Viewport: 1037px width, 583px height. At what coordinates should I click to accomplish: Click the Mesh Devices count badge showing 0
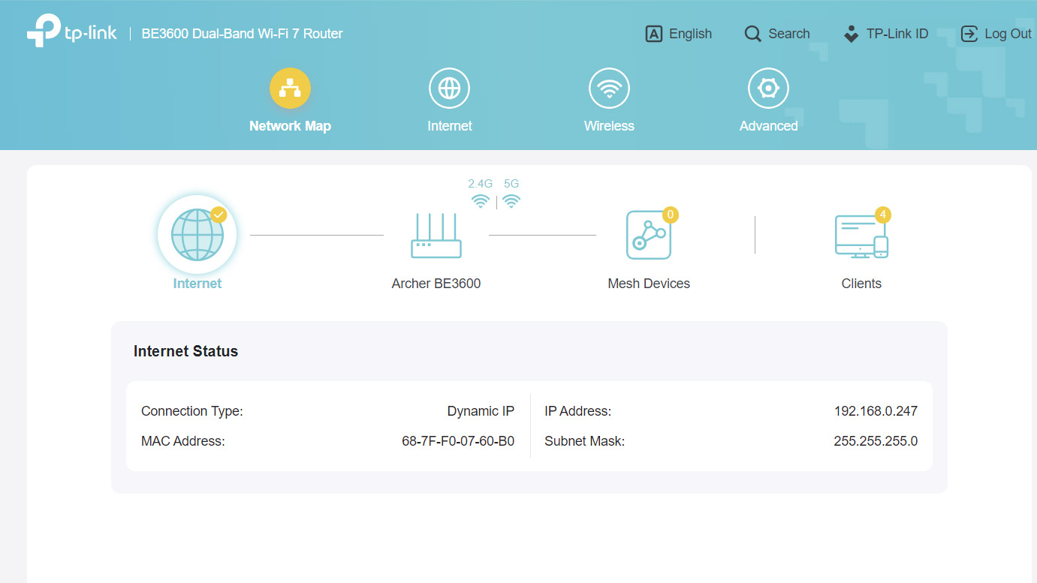[671, 215]
